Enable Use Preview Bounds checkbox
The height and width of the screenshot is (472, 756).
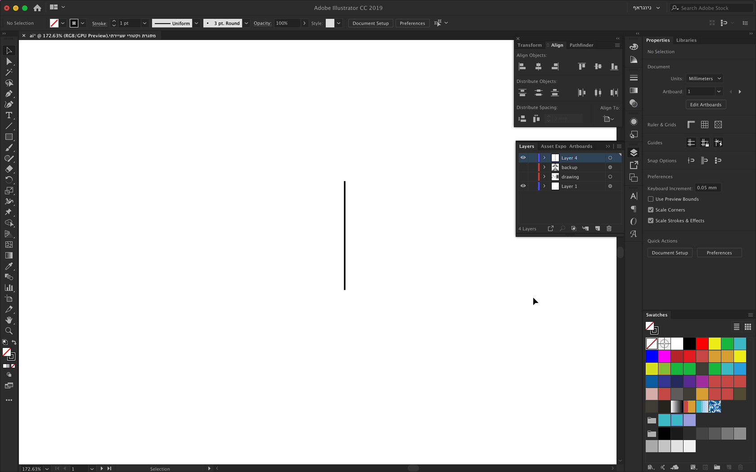651,199
